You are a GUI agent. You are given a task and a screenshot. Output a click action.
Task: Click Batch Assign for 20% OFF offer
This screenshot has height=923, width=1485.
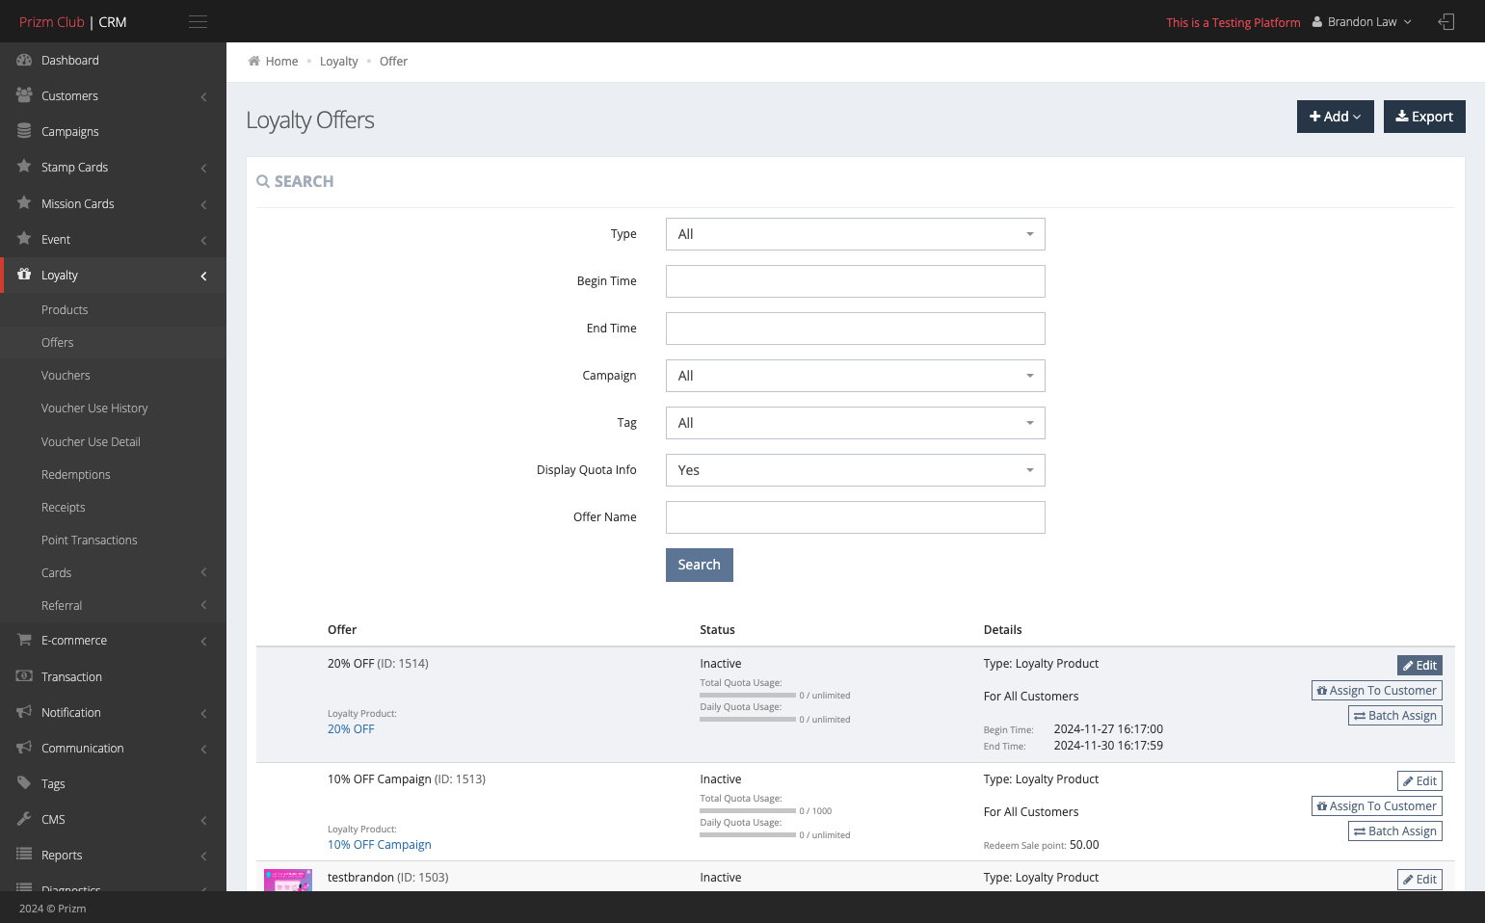(x=1394, y=715)
